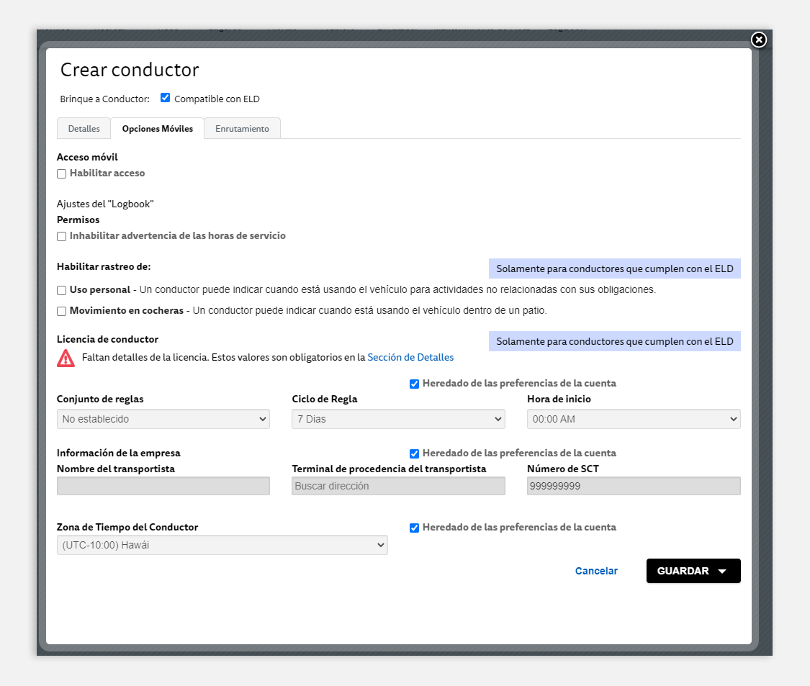Enable Uso personal tracking checkbox
810x686 pixels.
pyautogui.click(x=61, y=290)
